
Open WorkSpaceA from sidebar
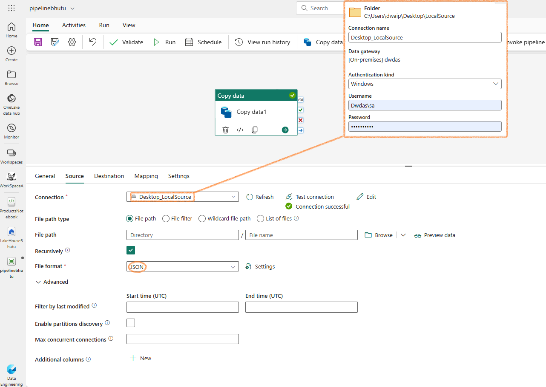(11, 180)
